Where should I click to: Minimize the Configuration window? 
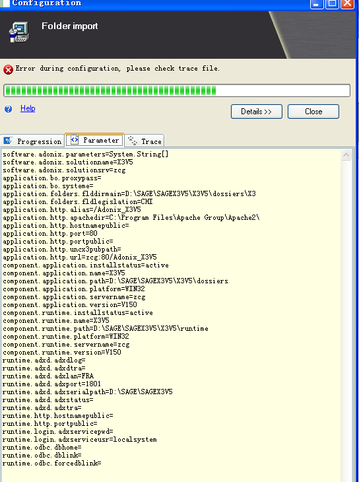tap(317, 4)
